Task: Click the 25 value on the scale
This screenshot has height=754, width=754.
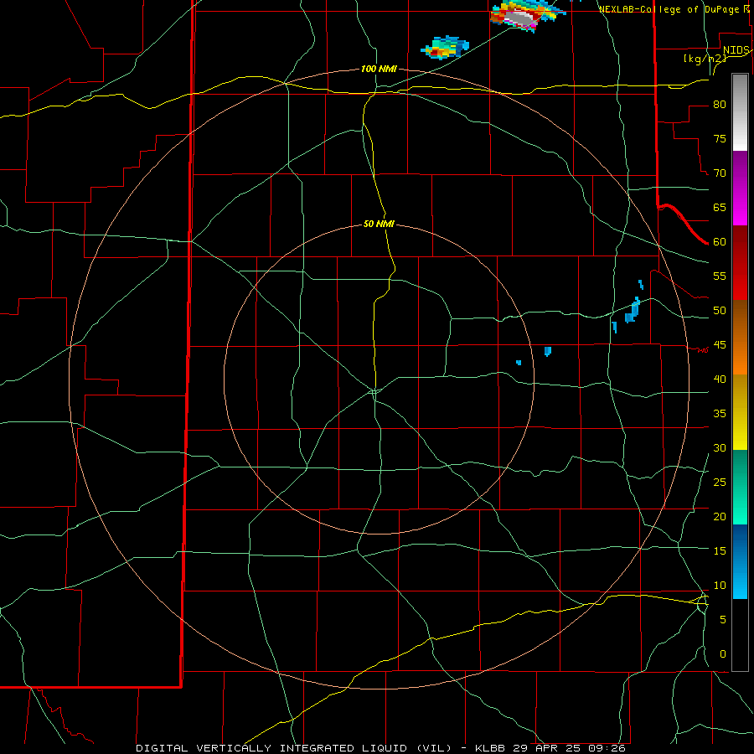Action: pos(720,483)
